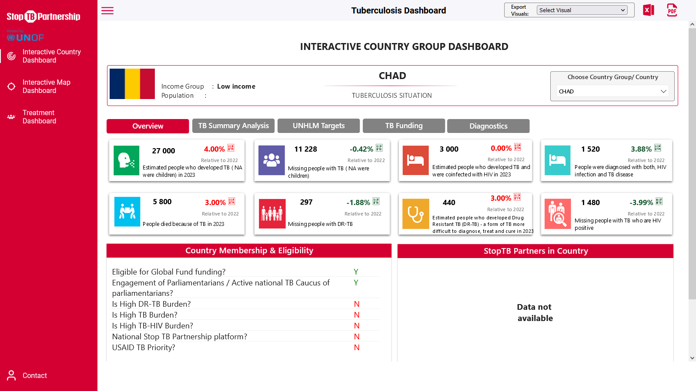This screenshot has width=696, height=391.
Task: Click blue TB deaths icon
Action: tap(127, 212)
